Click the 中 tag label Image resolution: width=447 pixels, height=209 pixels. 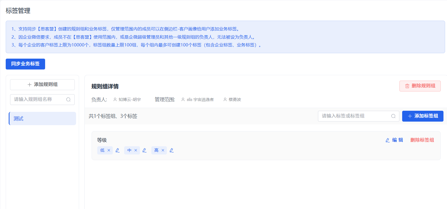point(129,150)
